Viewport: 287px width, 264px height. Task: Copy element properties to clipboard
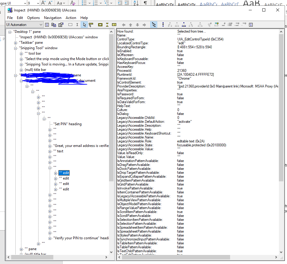54,25
